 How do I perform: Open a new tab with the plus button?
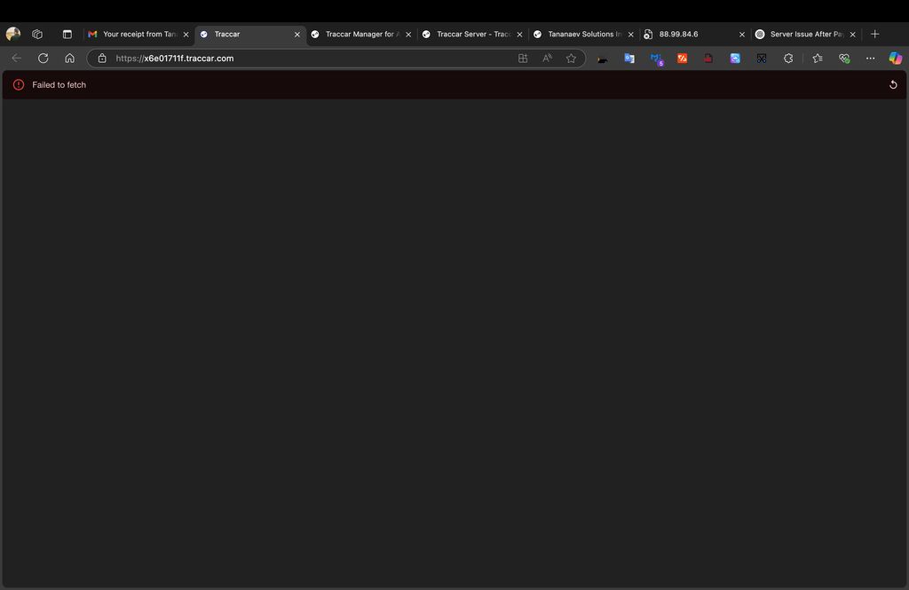(x=874, y=35)
